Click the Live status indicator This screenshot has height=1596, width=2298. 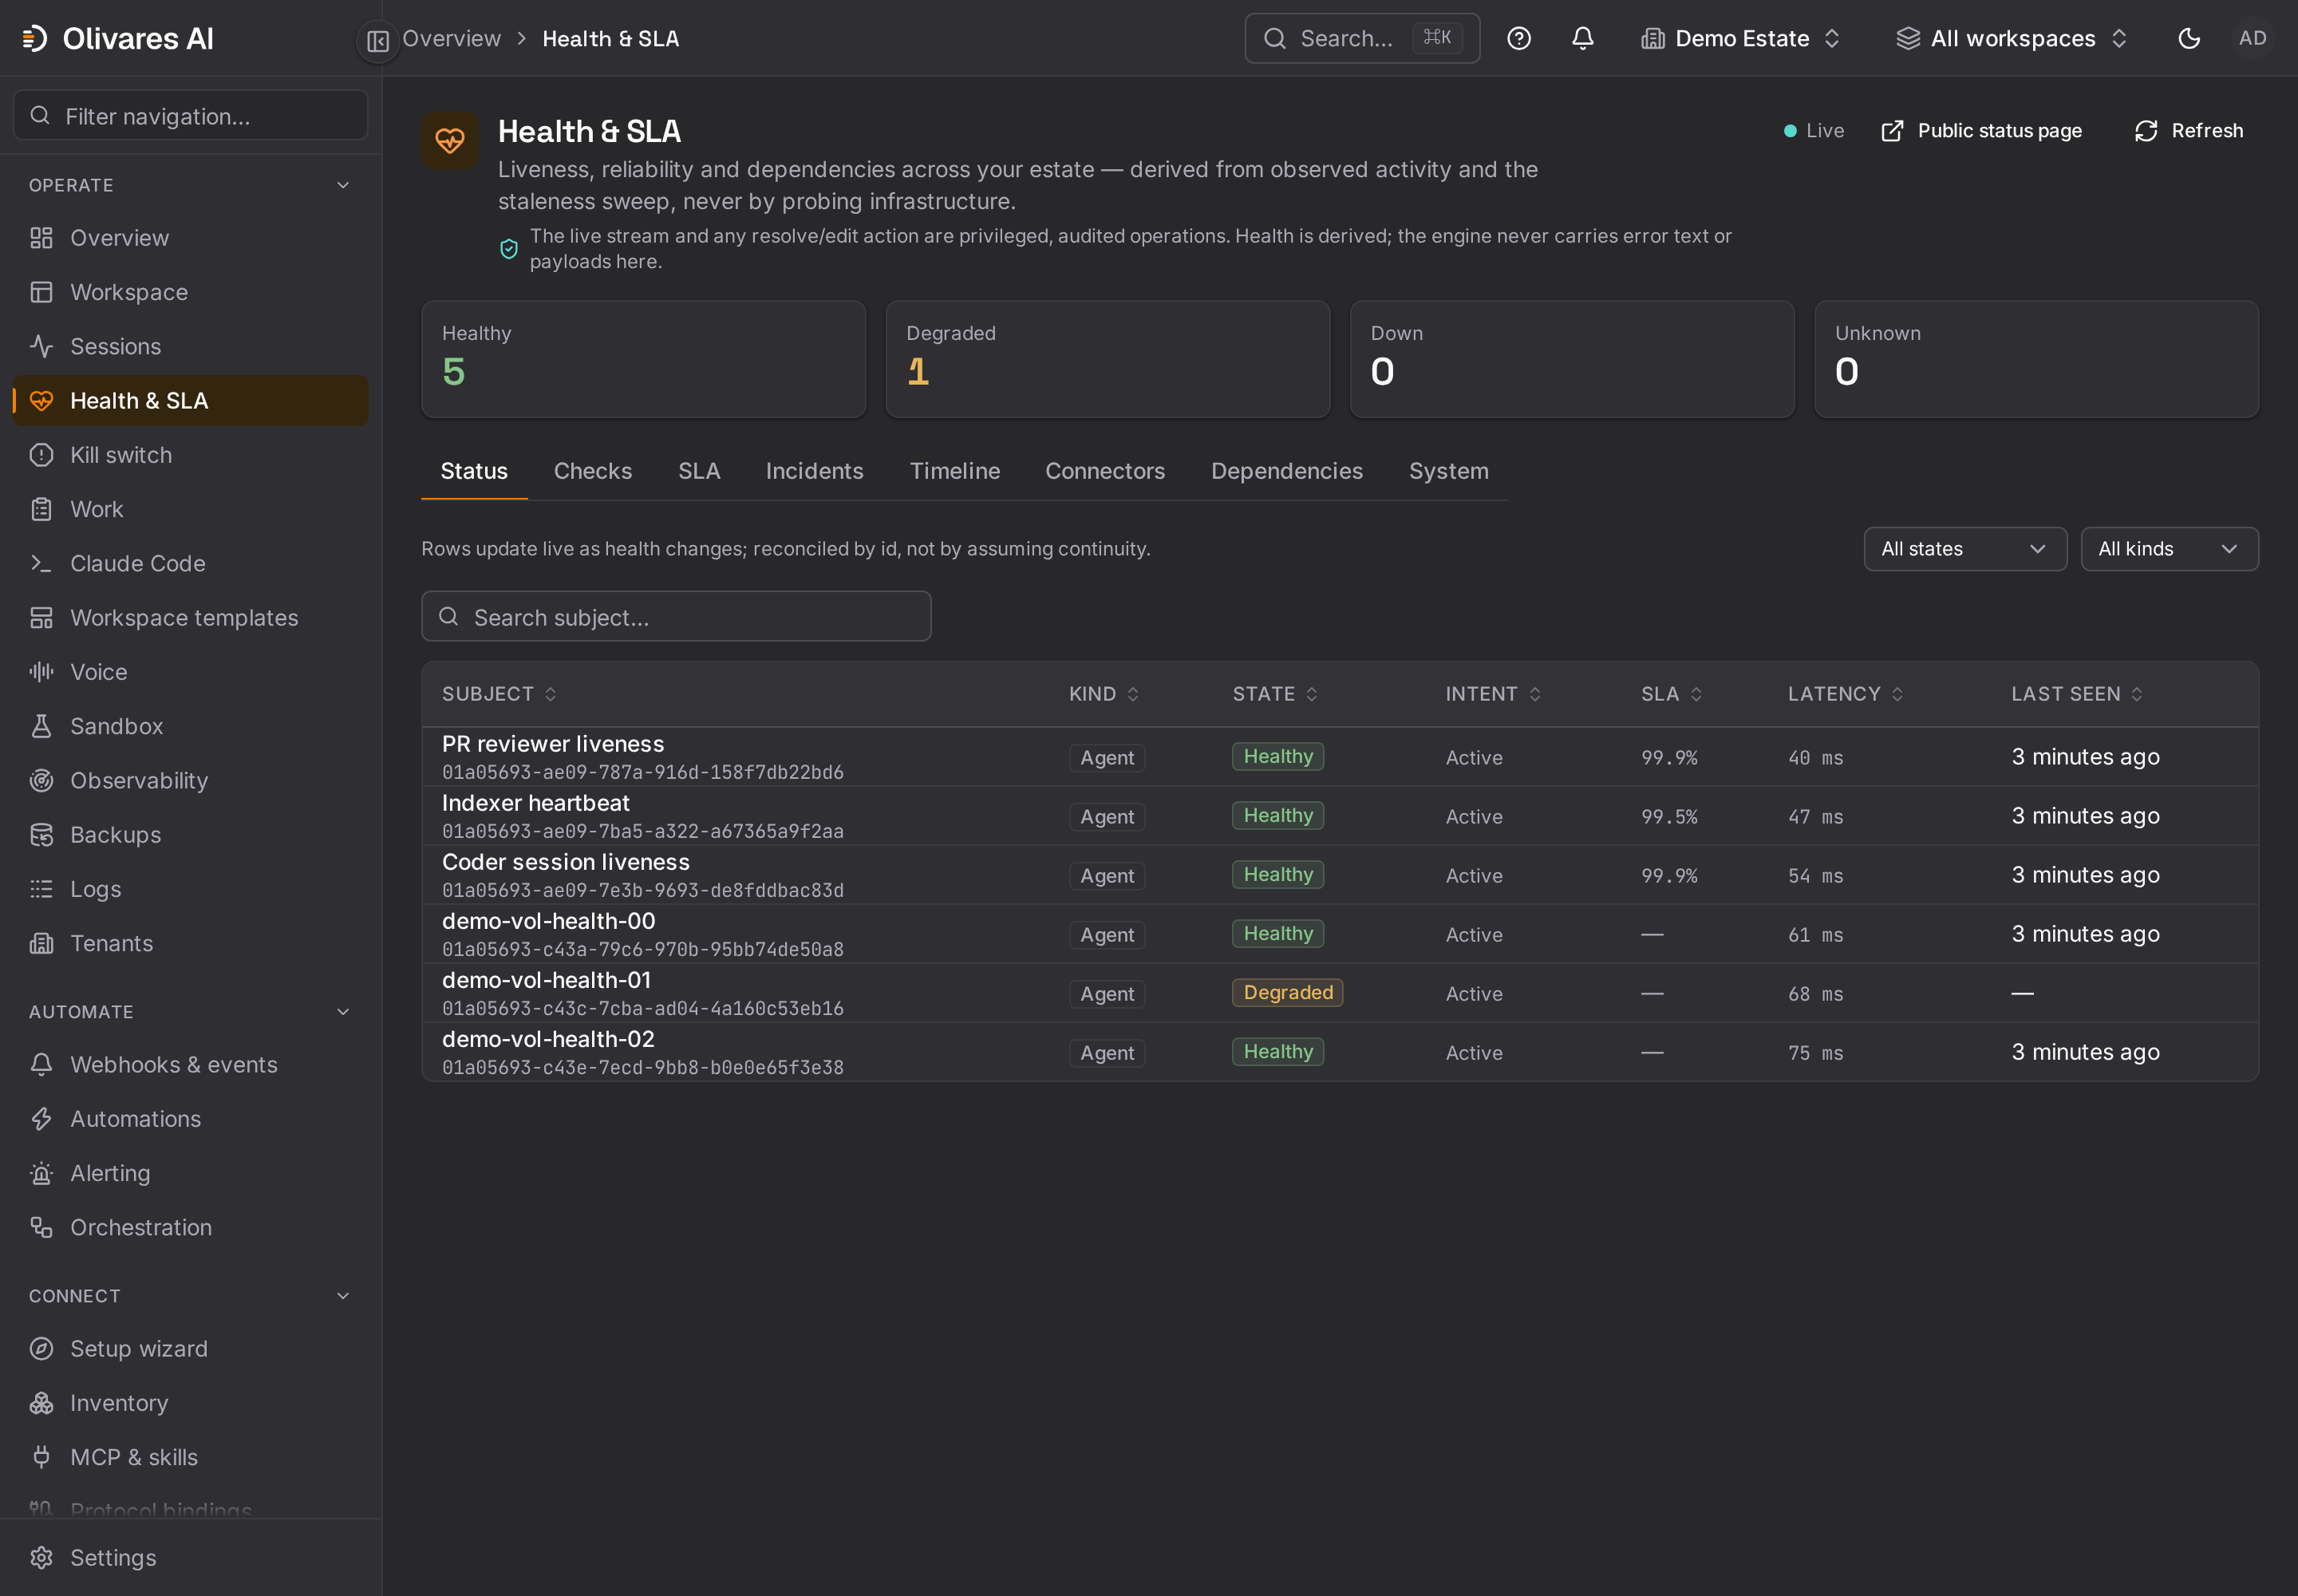coord(1813,131)
